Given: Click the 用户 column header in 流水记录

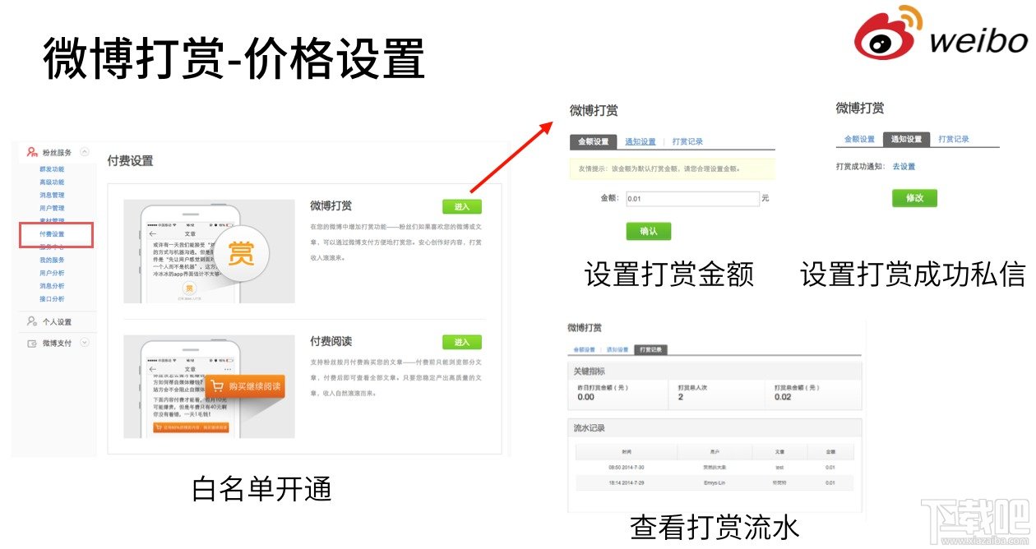Looking at the screenshot, I should click(x=715, y=452).
